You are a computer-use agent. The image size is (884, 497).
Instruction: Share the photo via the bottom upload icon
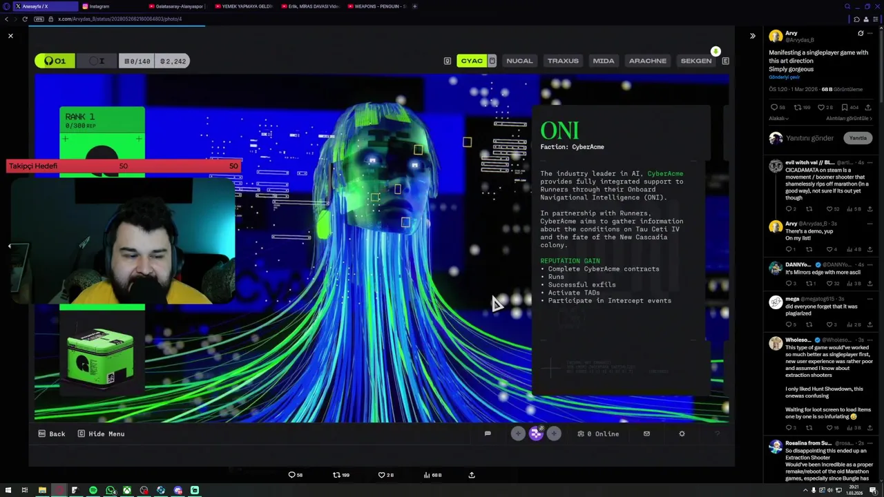click(472, 475)
